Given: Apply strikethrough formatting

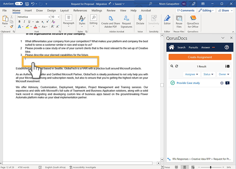Looking at the screenshot, I should (37, 22).
